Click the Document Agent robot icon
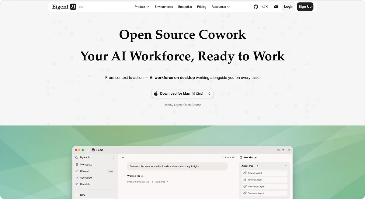Image resolution: width=365 pixels, height=199 pixels. point(245,193)
